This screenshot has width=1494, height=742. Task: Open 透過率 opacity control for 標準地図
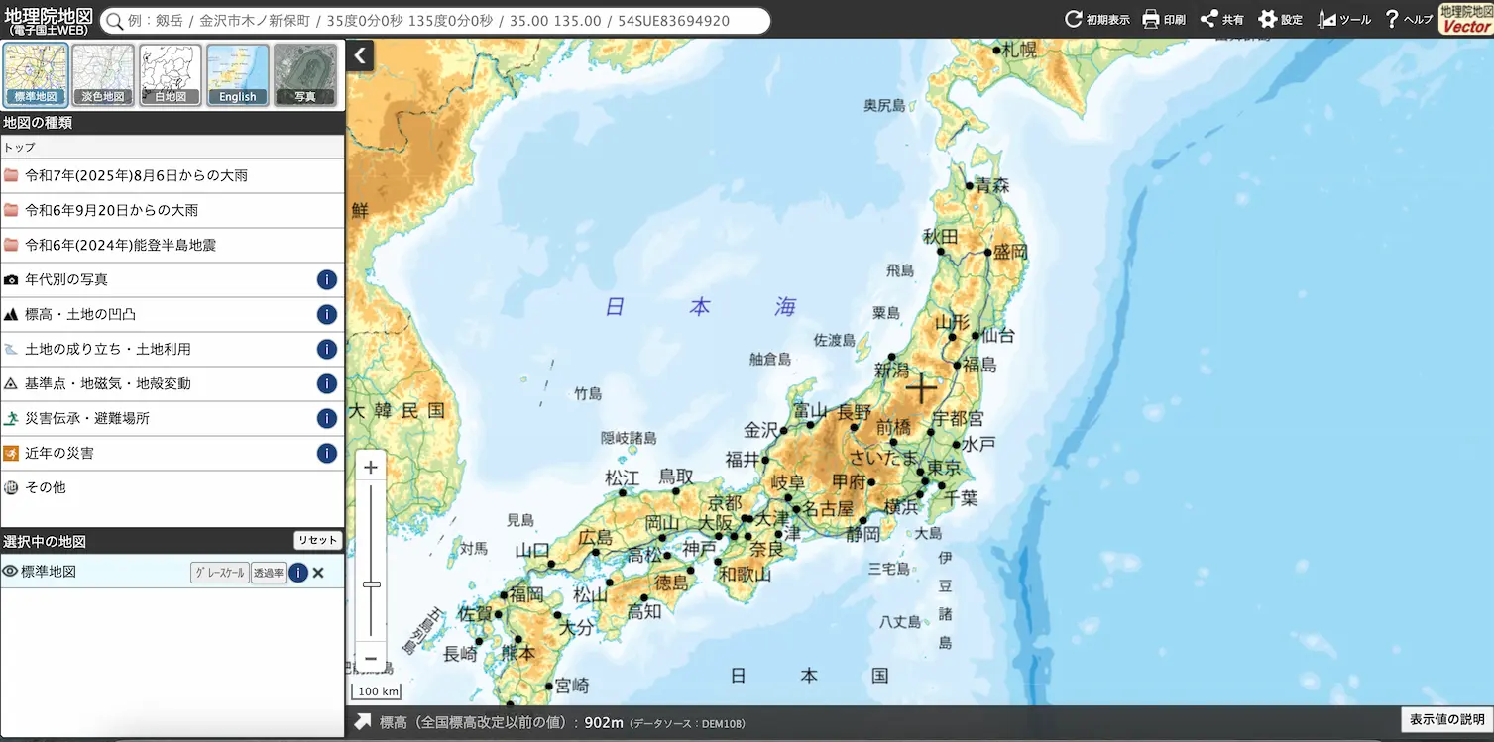pos(268,573)
